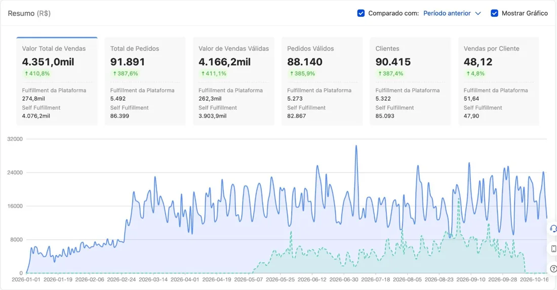The width and height of the screenshot is (557, 290).
Task: Click the 2026-08-05 x-axis date label
Action: coord(407,279)
